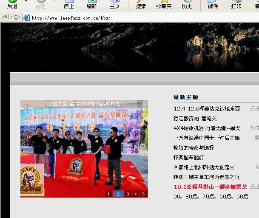
Task: Open the History (历史) pane
Action: [187, 5]
